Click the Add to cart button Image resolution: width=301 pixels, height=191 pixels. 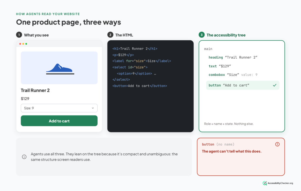click(59, 121)
